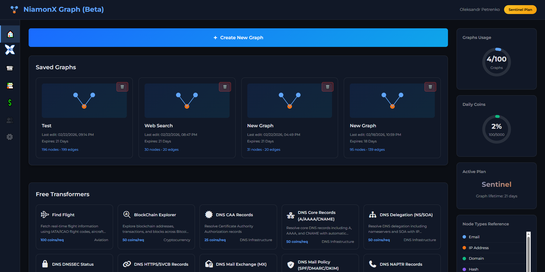Open the Test saved graph thumbnail
This screenshot has width=545, height=272.
84,101
